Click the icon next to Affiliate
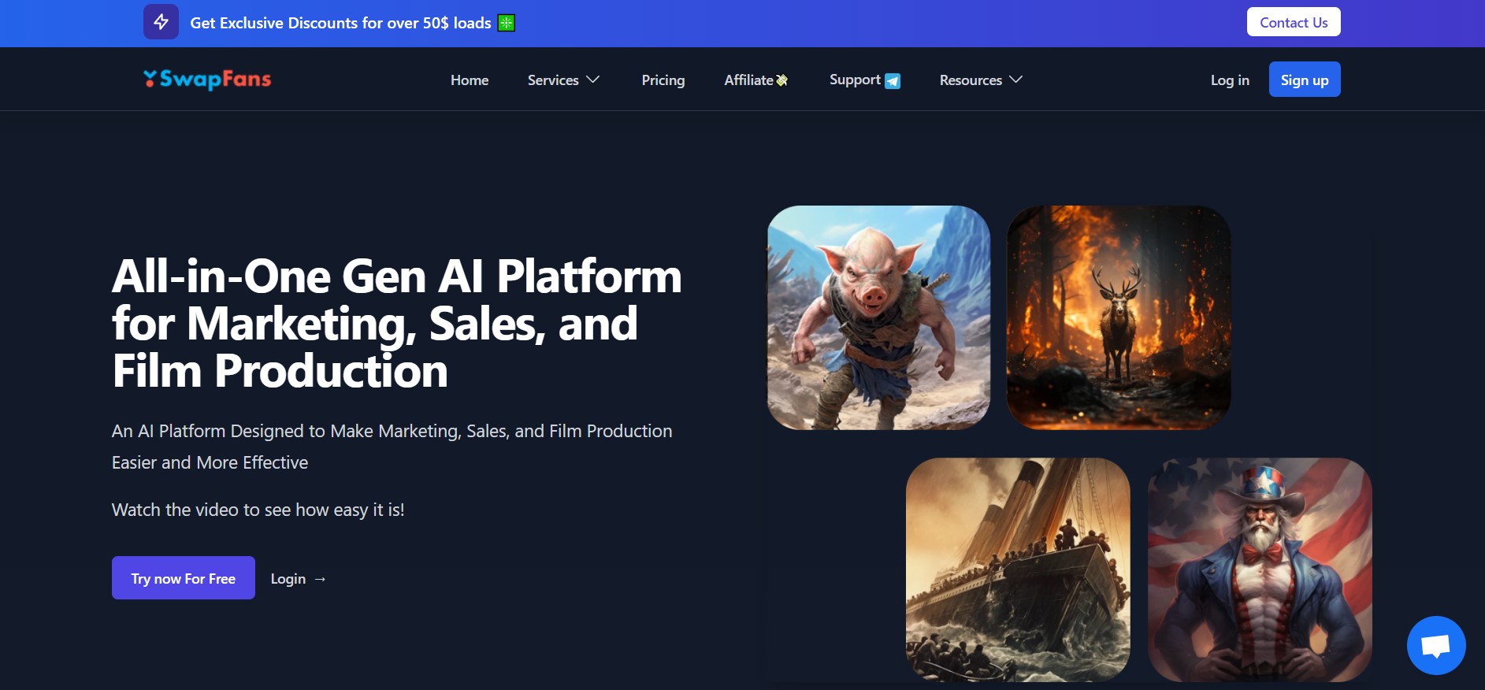This screenshot has width=1485, height=690. 781,80
